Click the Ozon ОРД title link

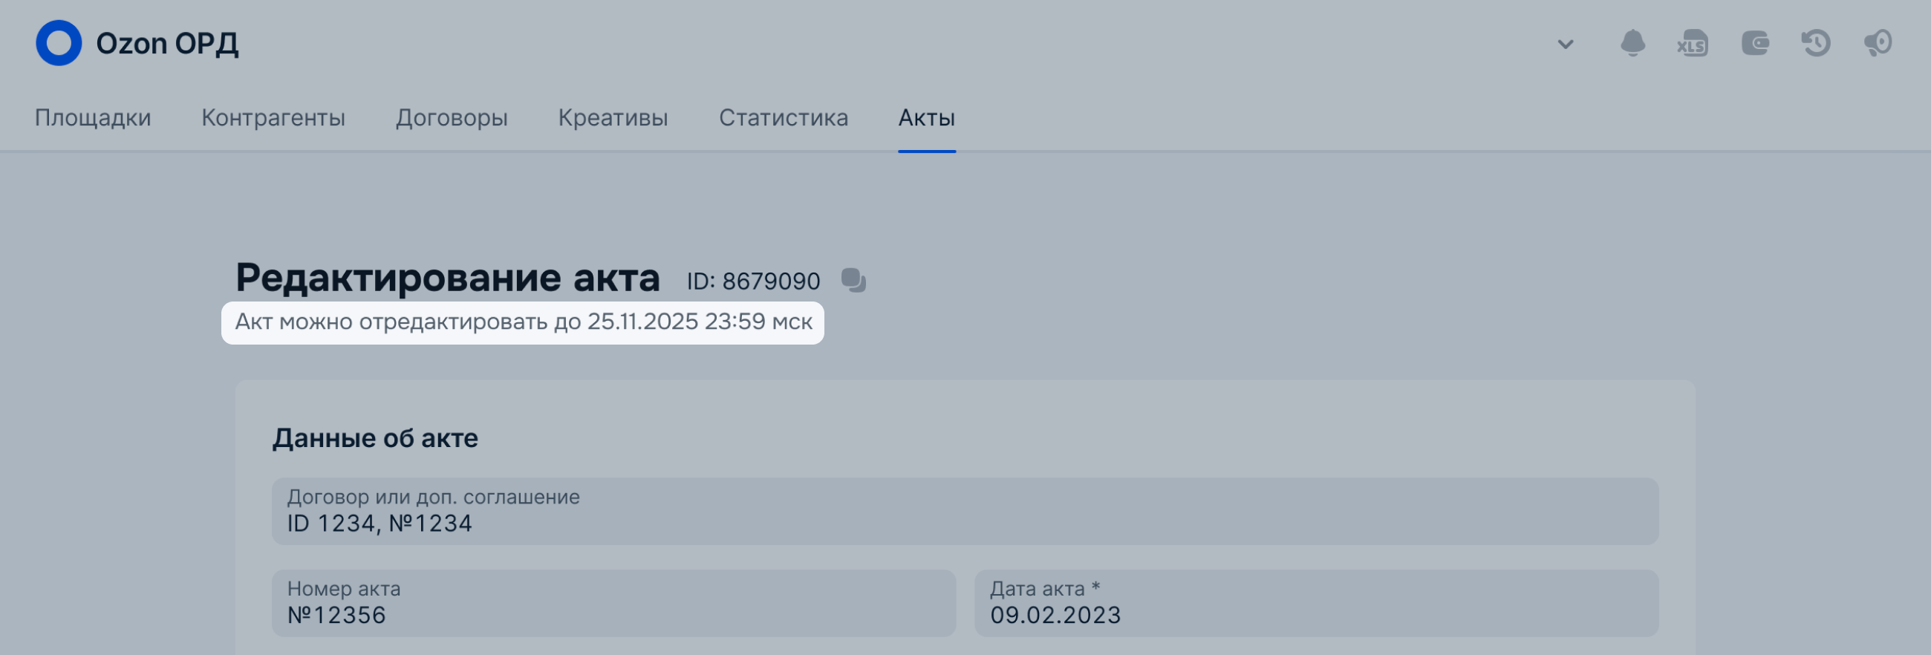coord(167,44)
